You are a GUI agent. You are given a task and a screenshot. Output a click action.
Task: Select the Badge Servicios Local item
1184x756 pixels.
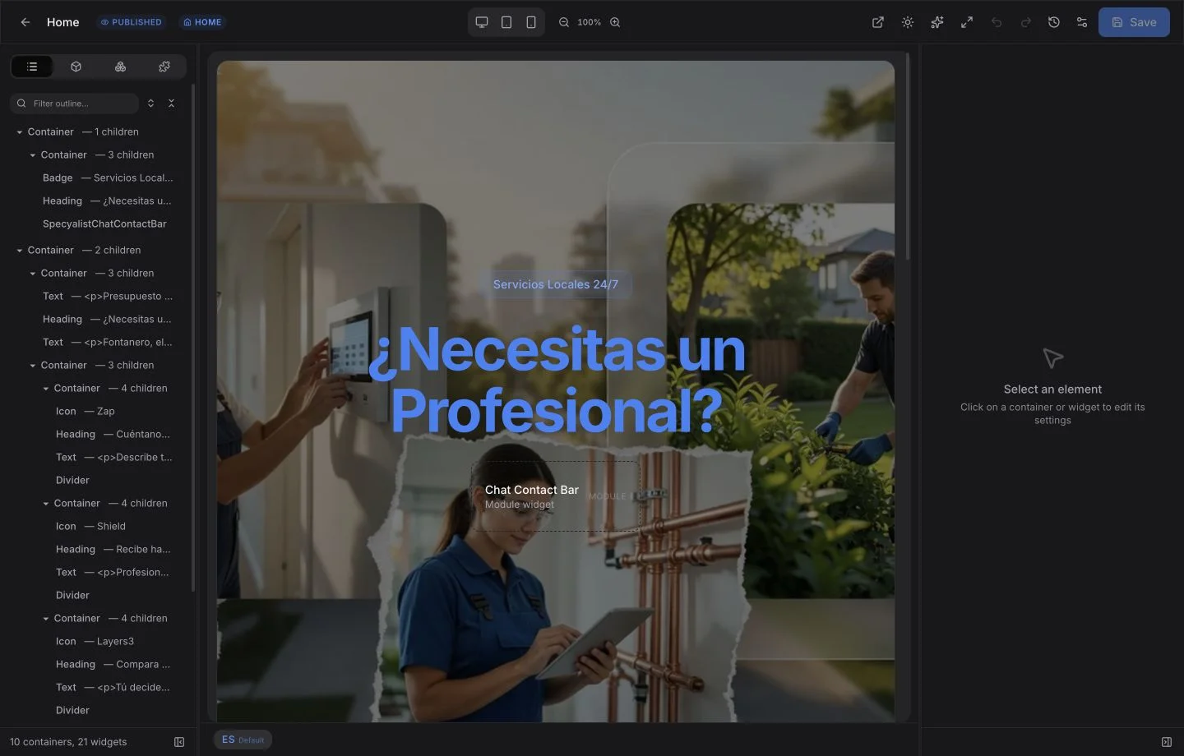[x=108, y=177]
